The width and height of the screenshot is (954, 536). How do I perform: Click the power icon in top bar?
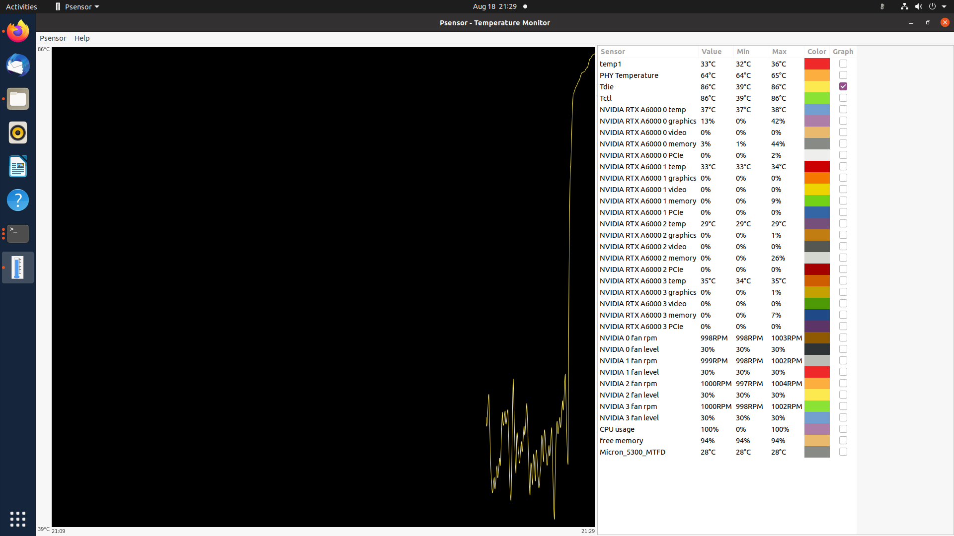pyautogui.click(x=932, y=6)
